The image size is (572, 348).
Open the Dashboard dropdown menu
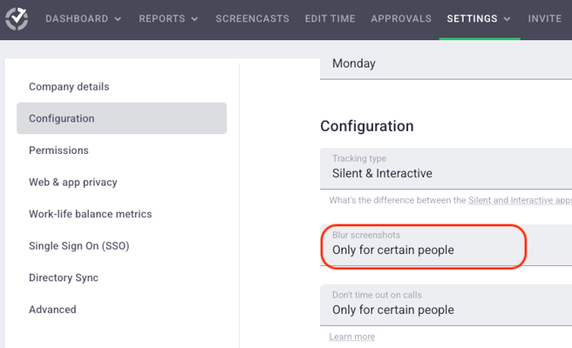[83, 19]
